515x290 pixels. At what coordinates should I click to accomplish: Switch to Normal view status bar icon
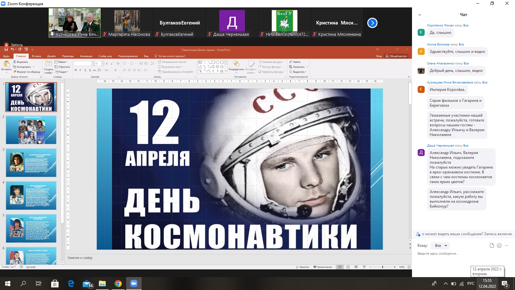[x=340, y=267]
